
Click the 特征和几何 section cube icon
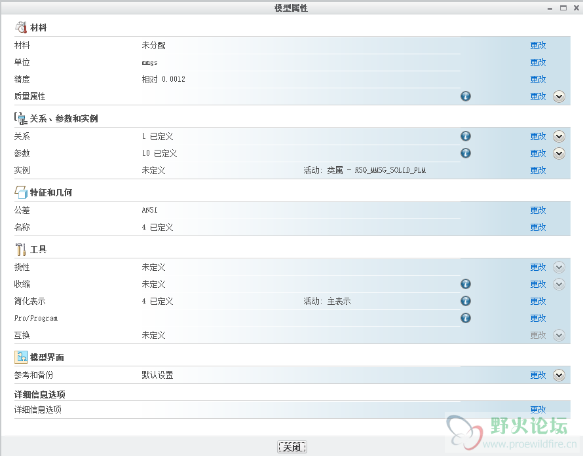pyautogui.click(x=21, y=192)
